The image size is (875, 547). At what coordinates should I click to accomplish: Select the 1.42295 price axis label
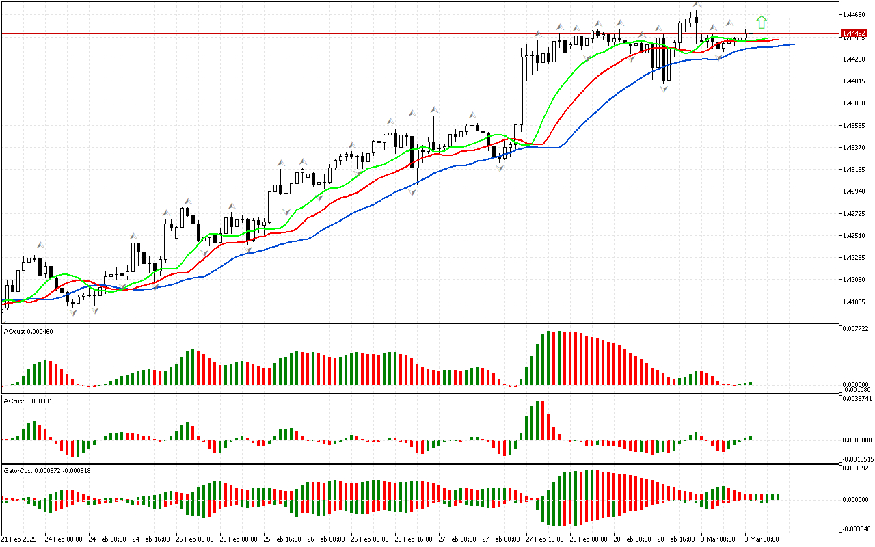click(x=855, y=258)
